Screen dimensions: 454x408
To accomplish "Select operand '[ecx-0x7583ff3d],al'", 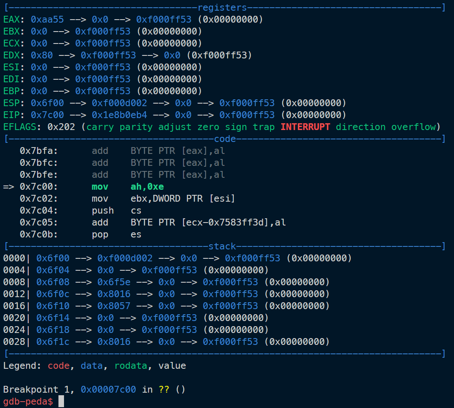I will 234,222.
